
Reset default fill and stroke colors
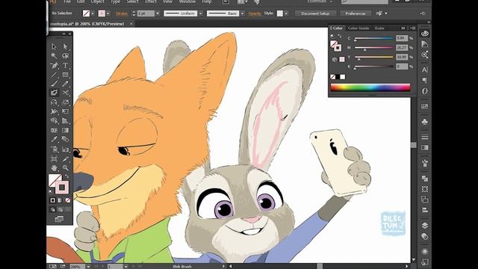(x=51, y=191)
